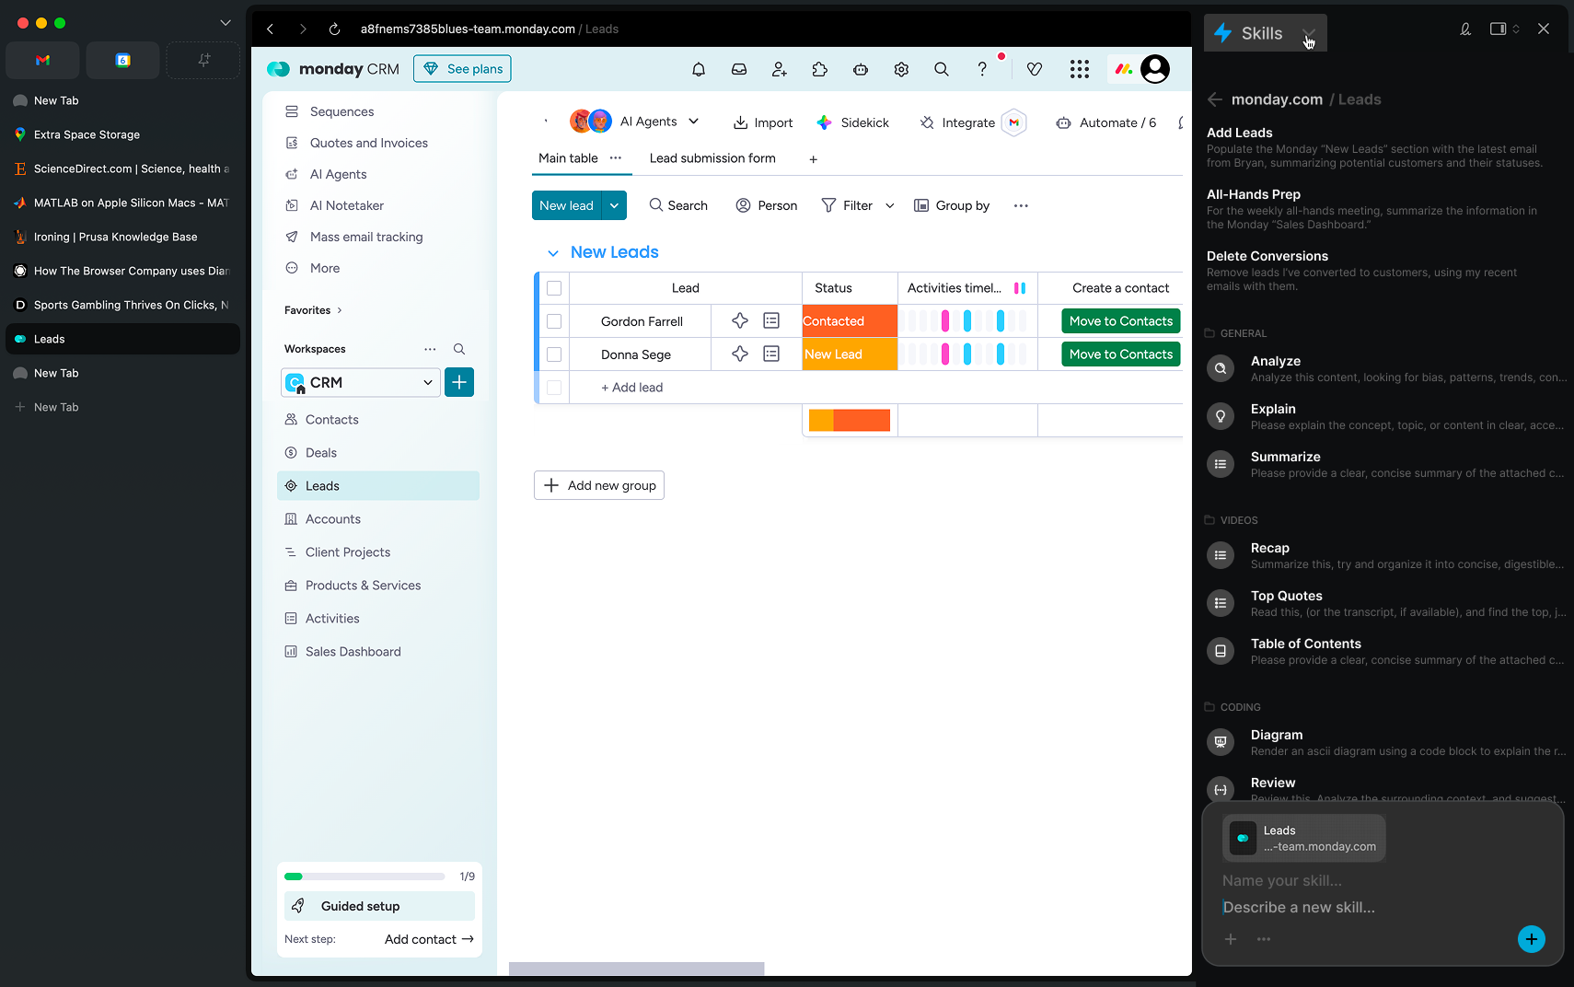
Task: Click the Gmail integration badge near Integrate
Action: 1013,122
